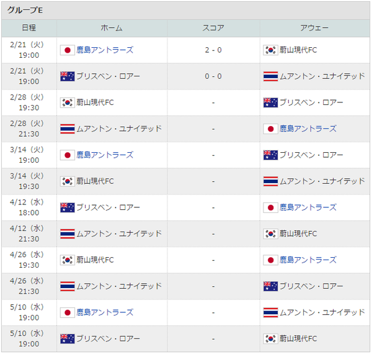372x354 pixels.
Task: Open 鹿島アントラーズ home link in 5/10 row
Action: [105, 312]
